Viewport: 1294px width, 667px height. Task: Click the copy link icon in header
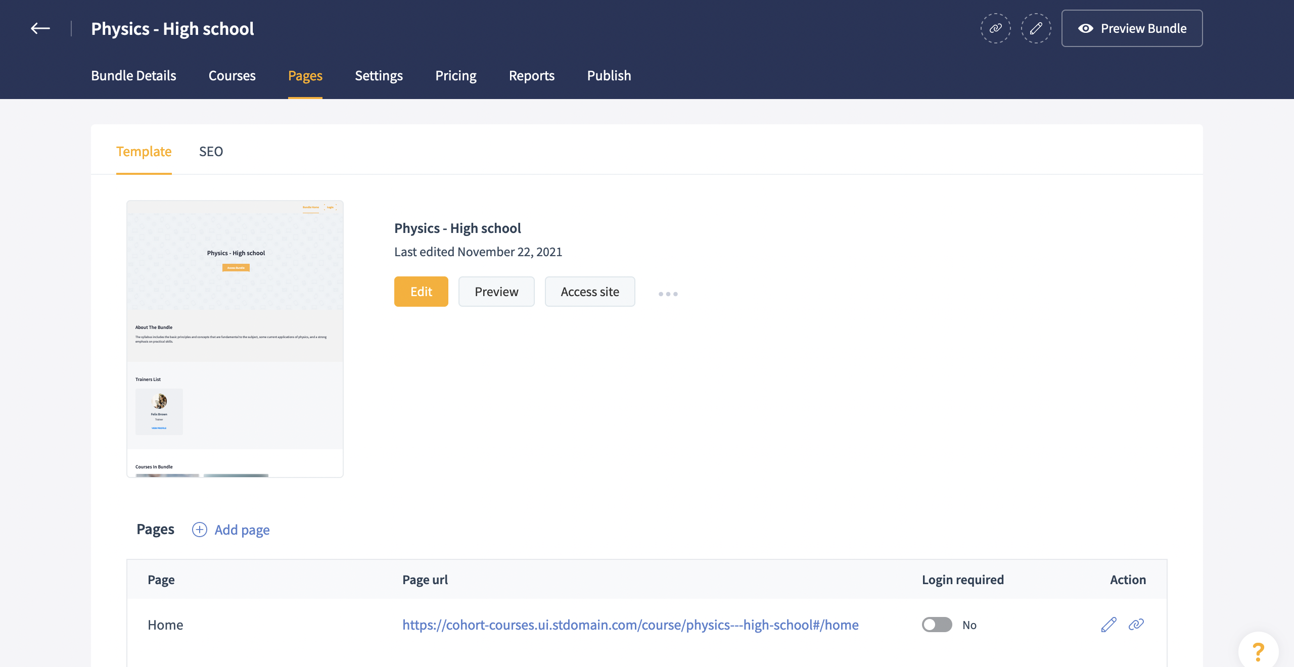[x=995, y=28]
